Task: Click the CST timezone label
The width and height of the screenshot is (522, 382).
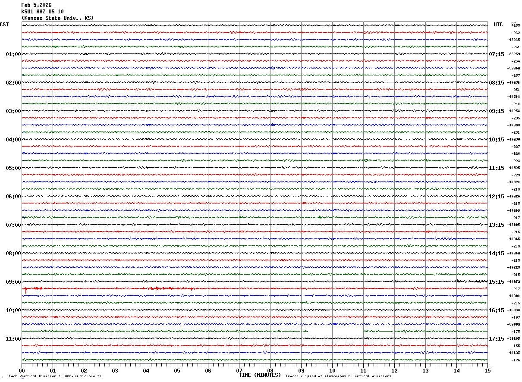Action: click(4, 25)
